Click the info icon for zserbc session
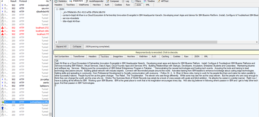 [2, 83]
